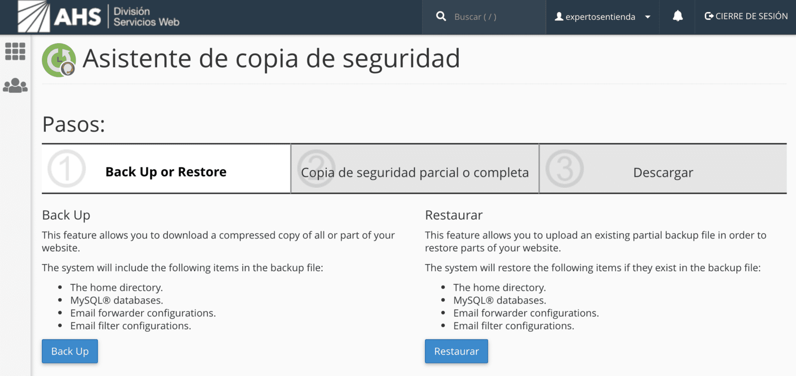Screen dimensions: 796x376
Task: Click the 'system will include' backup sentence
Action: (x=183, y=268)
